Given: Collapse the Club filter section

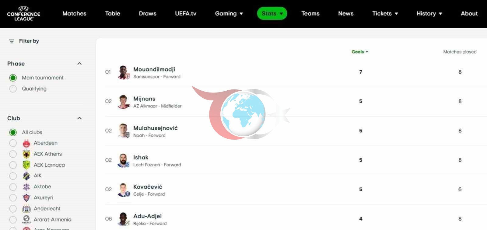Looking at the screenshot, I should pos(79,118).
